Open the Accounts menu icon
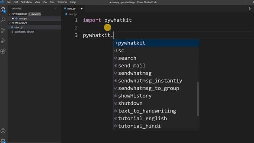This screenshot has width=254, height=143. [x=3, y=131]
